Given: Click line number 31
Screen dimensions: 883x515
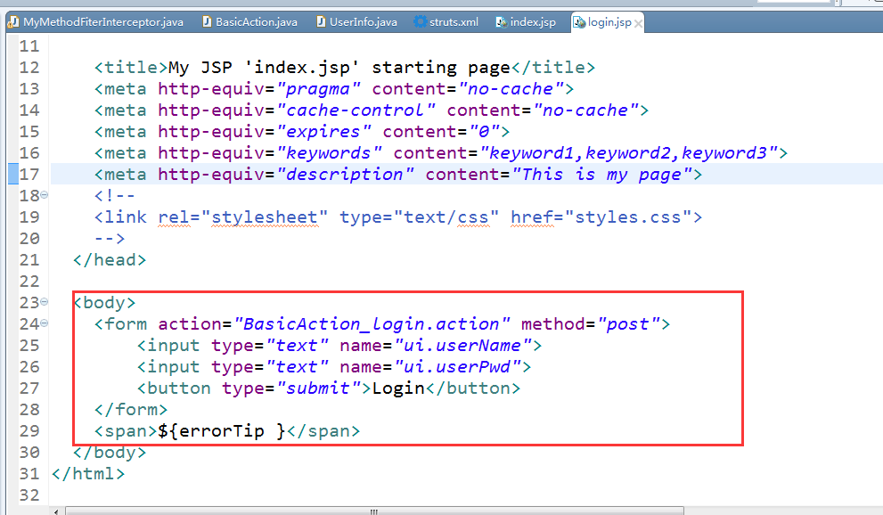Looking at the screenshot, I should 29,474.
